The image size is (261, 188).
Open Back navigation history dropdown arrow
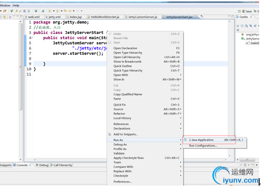pyautogui.click(x=74, y=11)
